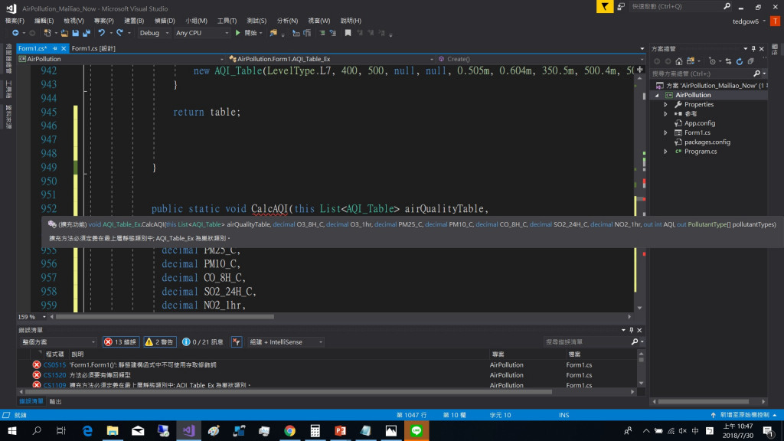The width and height of the screenshot is (784, 441).
Task: Click the Error List horizontal scrollbar
Action: pyautogui.click(x=289, y=392)
